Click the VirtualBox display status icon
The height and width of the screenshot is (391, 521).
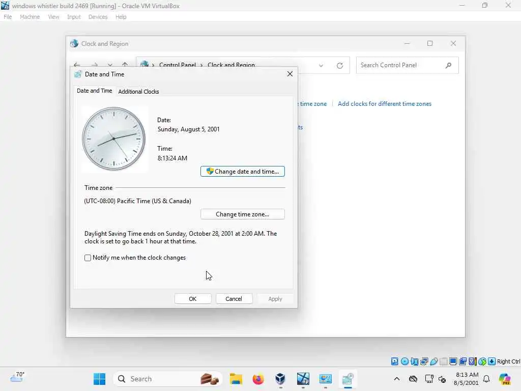pyautogui.click(x=453, y=361)
